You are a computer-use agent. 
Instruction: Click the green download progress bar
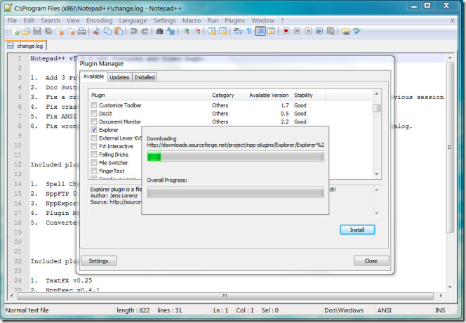click(235, 156)
